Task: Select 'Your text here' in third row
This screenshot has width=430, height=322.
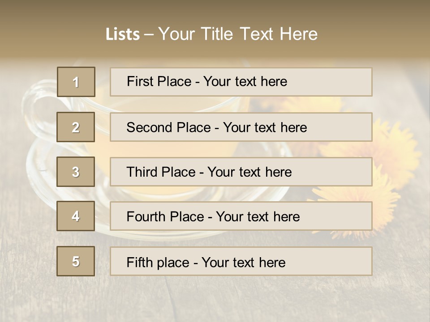Action: [x=249, y=172]
